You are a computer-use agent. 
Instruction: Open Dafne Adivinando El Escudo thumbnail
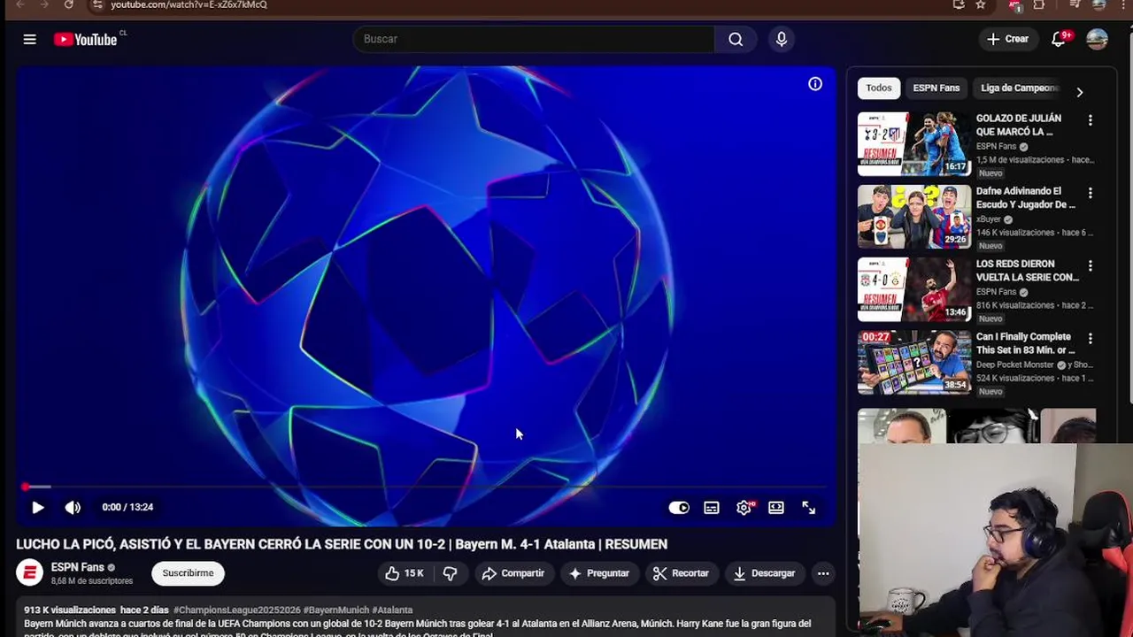click(913, 216)
